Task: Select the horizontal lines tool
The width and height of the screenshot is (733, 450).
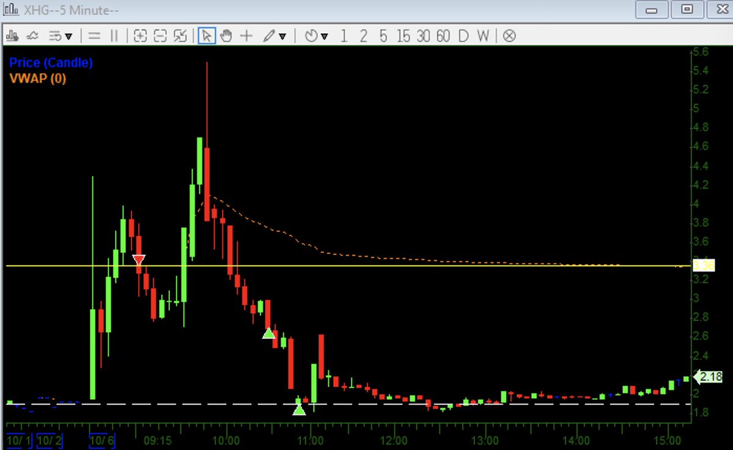Action: coord(94,36)
